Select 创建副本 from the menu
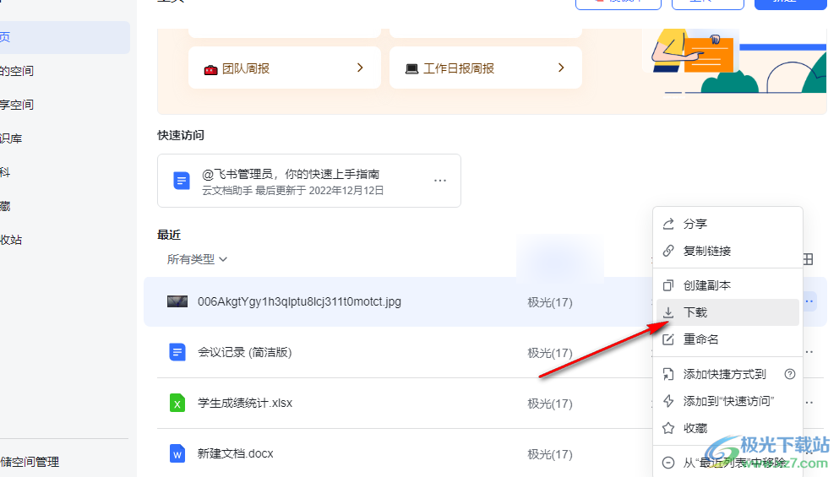The width and height of the screenshot is (839, 477). pos(727,285)
